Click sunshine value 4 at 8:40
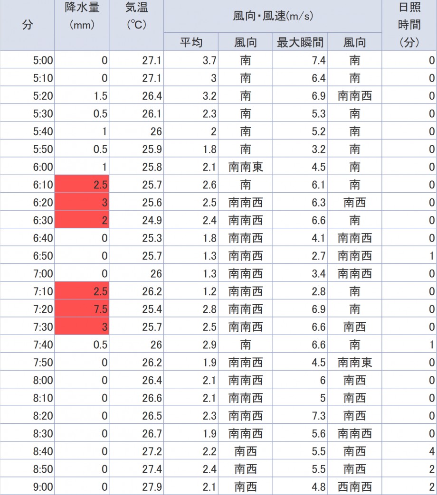Screen dimensions: 437x495 click(x=409, y=451)
